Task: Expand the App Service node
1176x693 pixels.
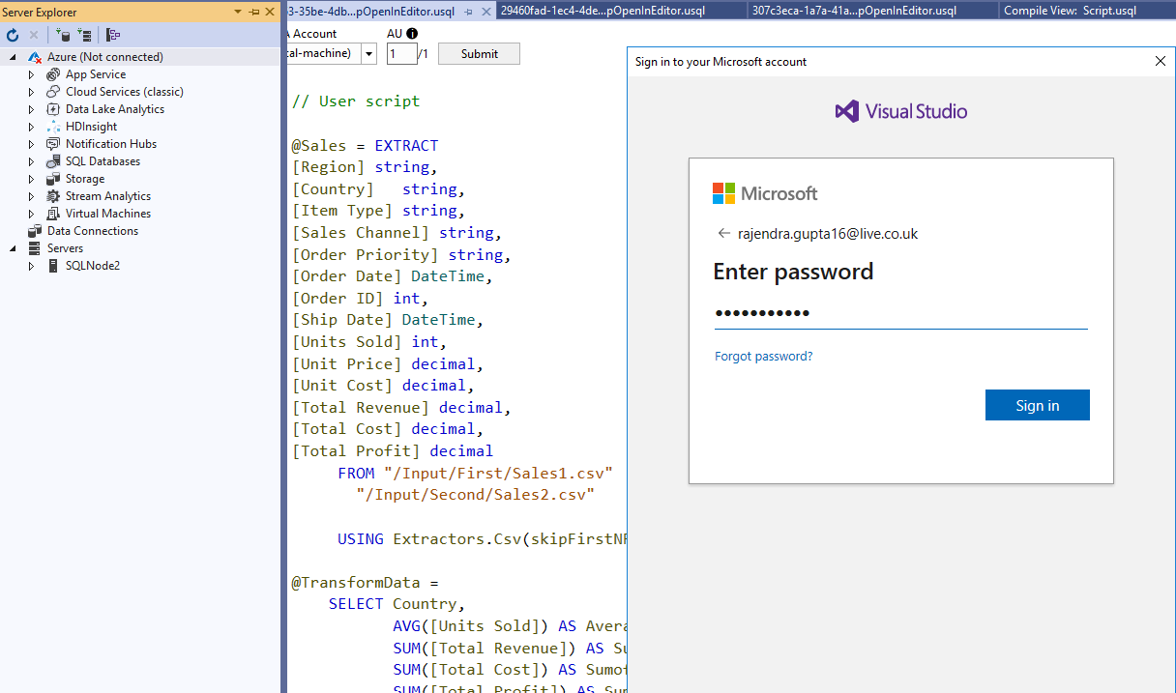Action: (31, 74)
